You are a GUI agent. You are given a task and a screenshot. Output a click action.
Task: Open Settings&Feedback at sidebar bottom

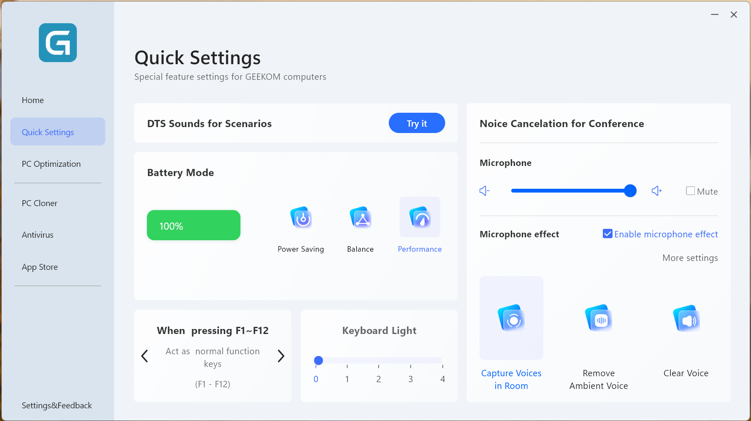[x=57, y=405]
